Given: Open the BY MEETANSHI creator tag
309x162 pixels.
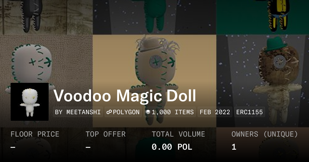Looking at the screenshot, I should pyautogui.click(x=78, y=112).
